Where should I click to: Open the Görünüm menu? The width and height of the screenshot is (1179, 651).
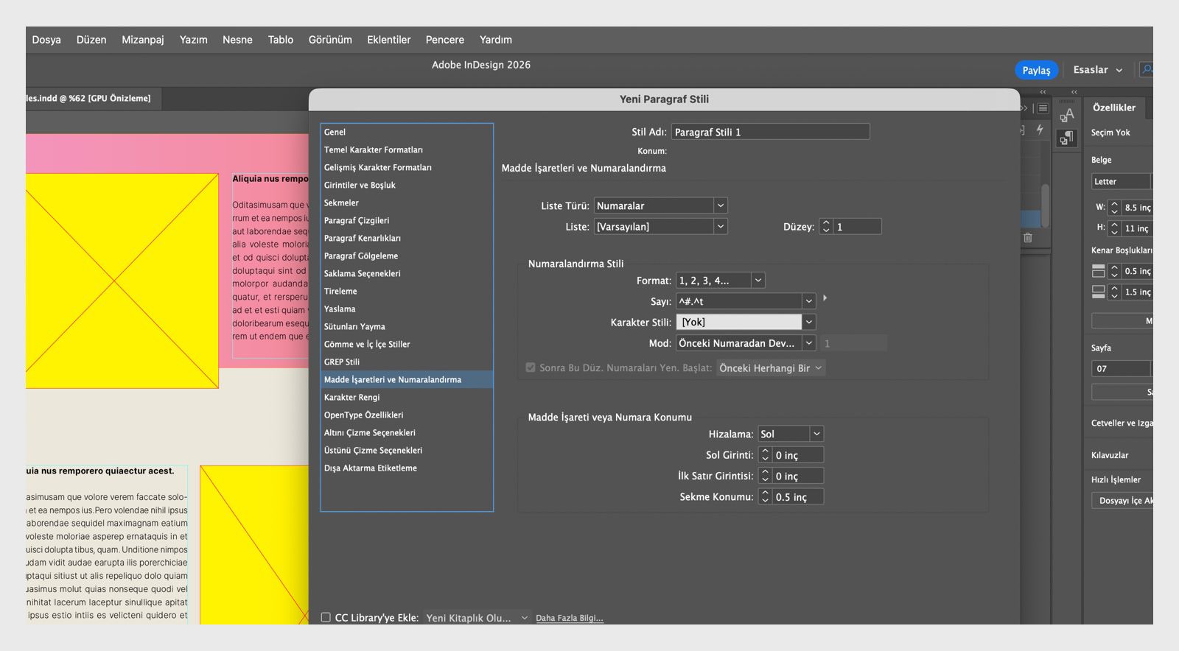point(330,40)
